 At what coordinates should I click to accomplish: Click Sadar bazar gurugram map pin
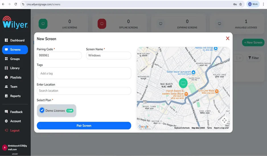coord(194,72)
